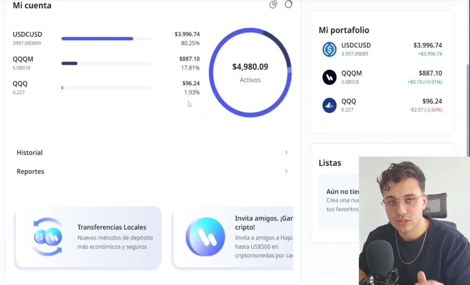Select QQQ in Mi cuenta list

(x=106, y=88)
